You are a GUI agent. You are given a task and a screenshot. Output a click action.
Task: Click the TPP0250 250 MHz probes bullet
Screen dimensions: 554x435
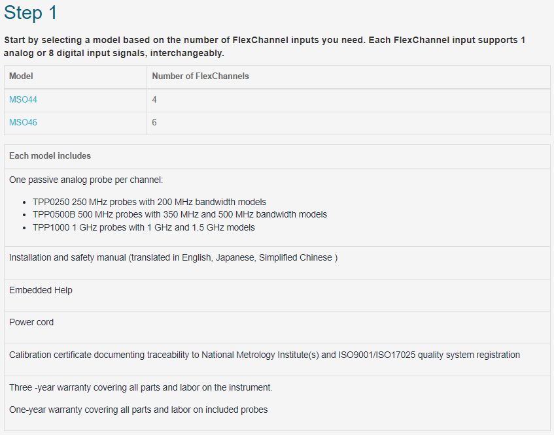click(x=149, y=202)
